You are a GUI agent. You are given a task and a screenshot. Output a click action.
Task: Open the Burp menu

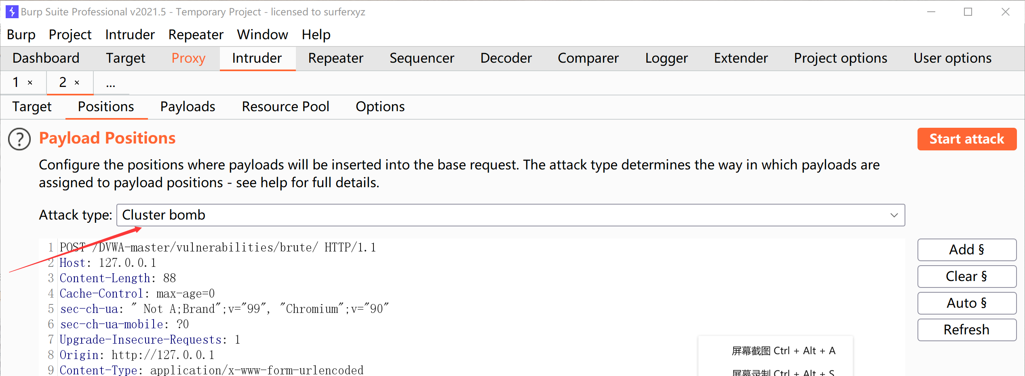[21, 35]
